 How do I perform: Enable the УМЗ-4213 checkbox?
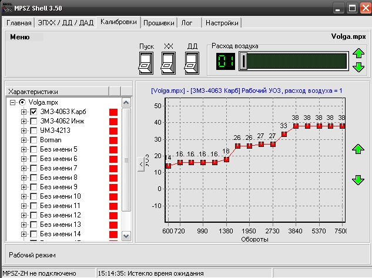point(33,130)
